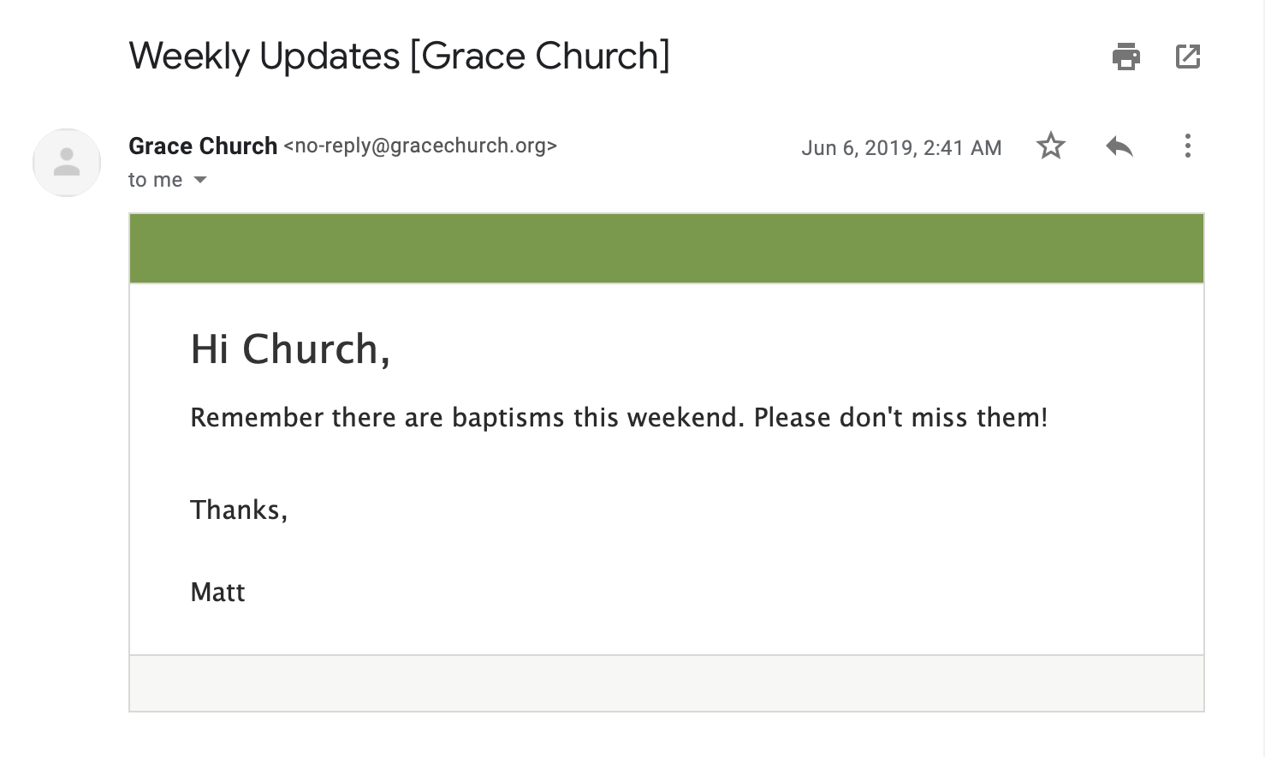The image size is (1265, 757).
Task: Click the gray footer bar of email
Action: coord(666,683)
